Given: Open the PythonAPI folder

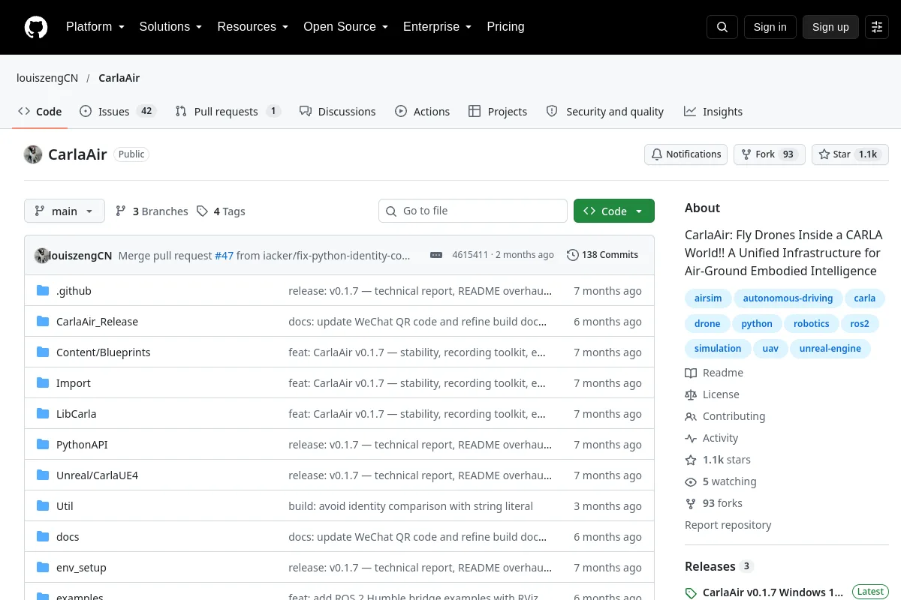Looking at the screenshot, I should click(x=82, y=445).
